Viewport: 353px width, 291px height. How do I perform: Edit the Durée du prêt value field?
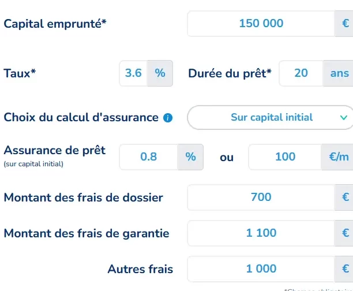(301, 73)
